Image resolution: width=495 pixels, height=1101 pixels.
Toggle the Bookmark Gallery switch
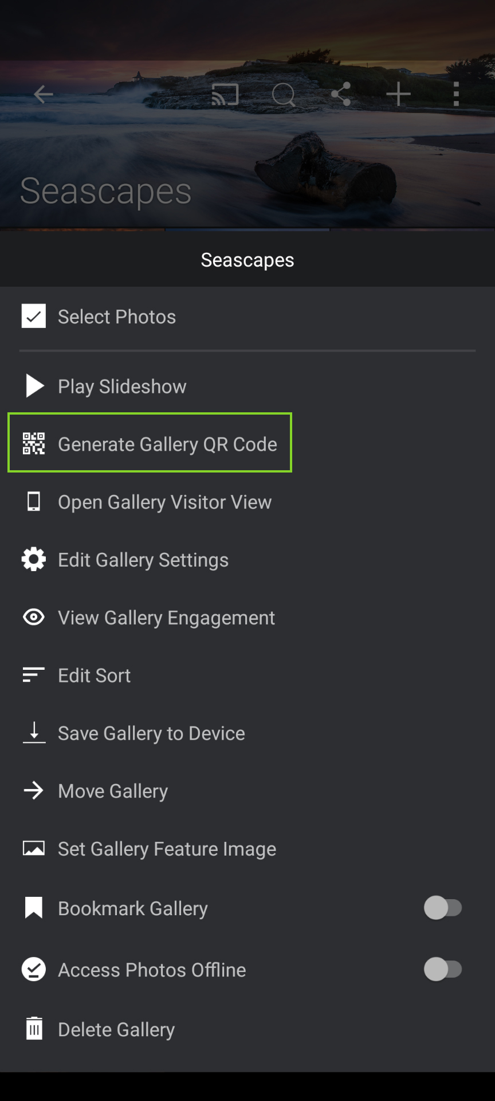point(443,908)
